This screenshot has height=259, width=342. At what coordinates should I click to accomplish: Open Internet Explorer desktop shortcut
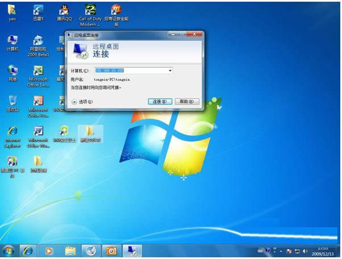pos(12,132)
